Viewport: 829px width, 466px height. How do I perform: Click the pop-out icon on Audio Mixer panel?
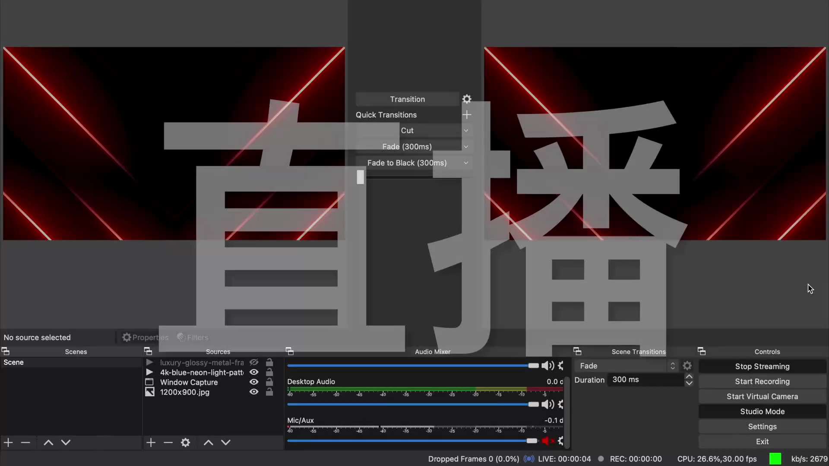click(289, 351)
